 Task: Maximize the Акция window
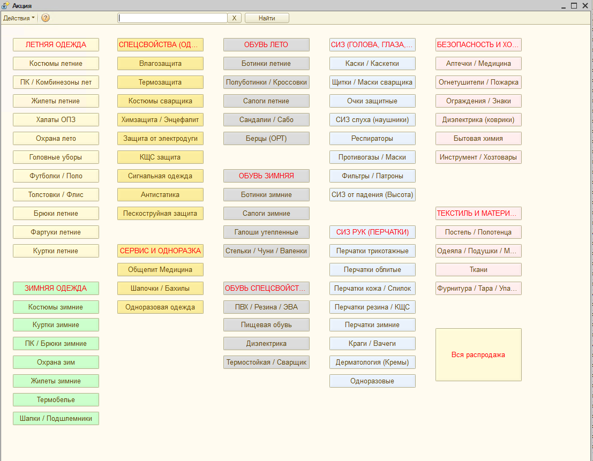(574, 5)
